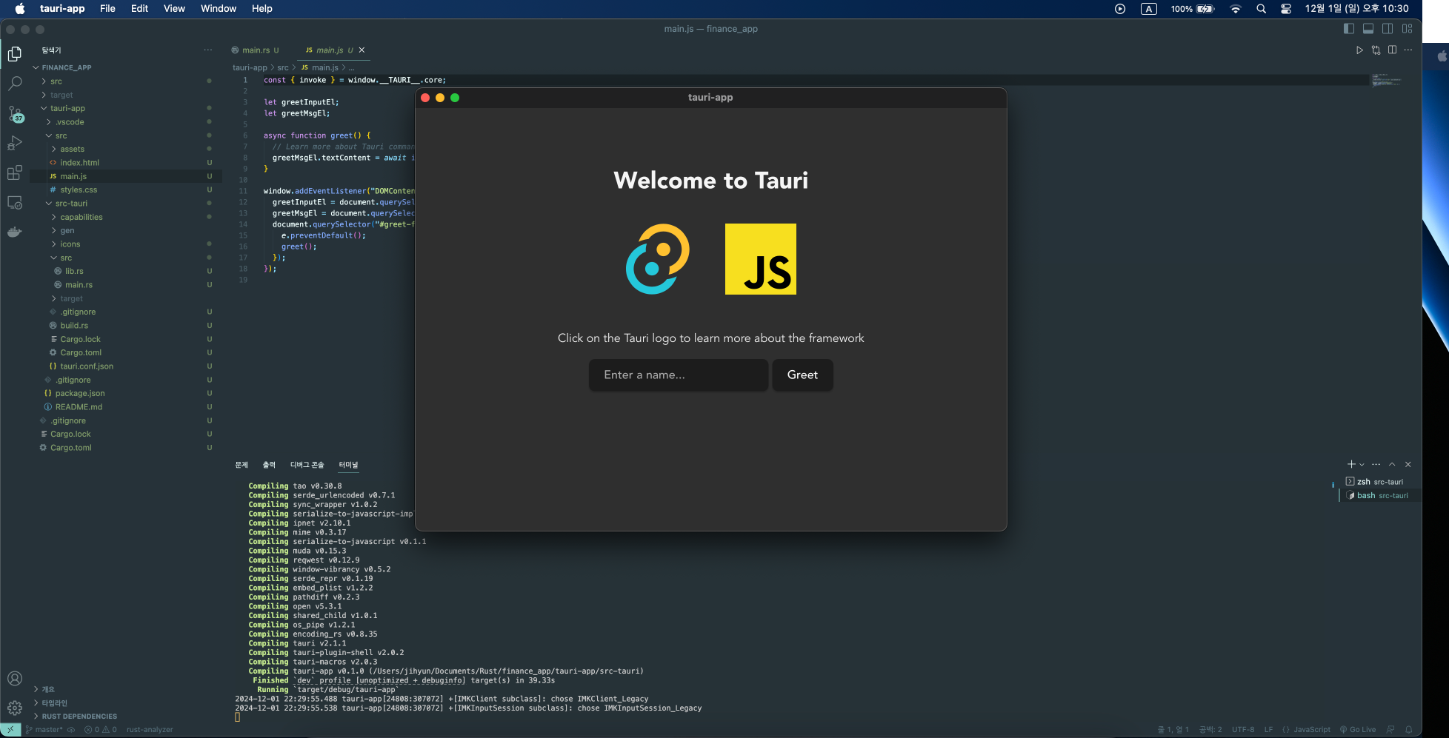The width and height of the screenshot is (1449, 738).
Task: Click Go Live in the status bar
Action: tap(1358, 729)
